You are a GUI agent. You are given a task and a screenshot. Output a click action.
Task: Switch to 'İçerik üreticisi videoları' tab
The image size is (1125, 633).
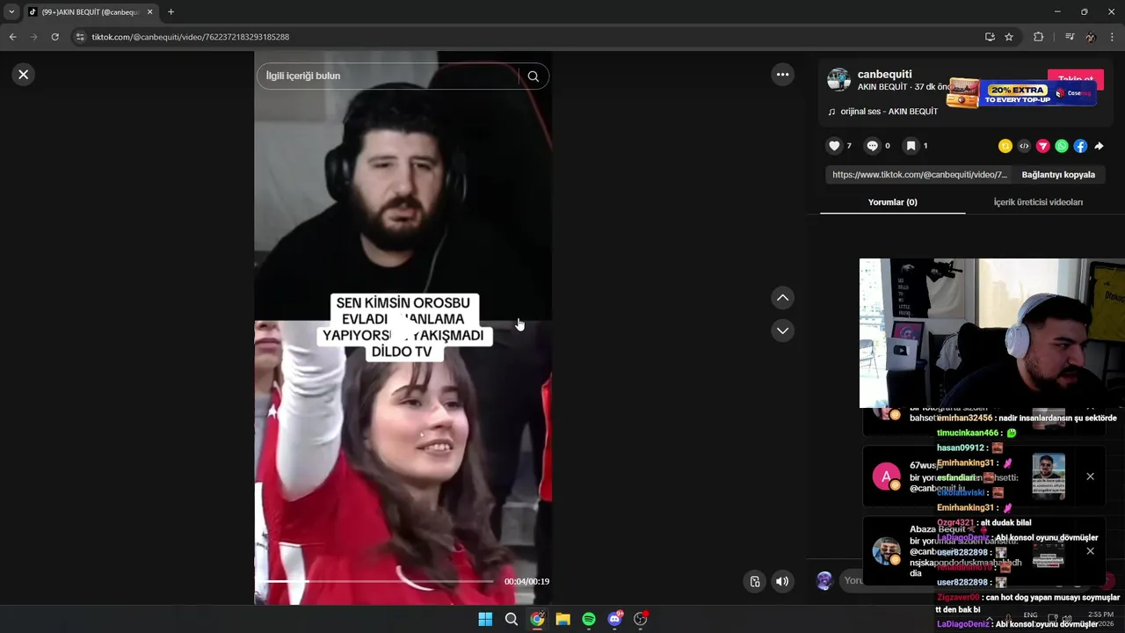pos(1038,202)
